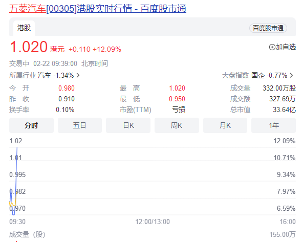Open the 五菱汽车 港股实时行情 title link

[x=98, y=9]
